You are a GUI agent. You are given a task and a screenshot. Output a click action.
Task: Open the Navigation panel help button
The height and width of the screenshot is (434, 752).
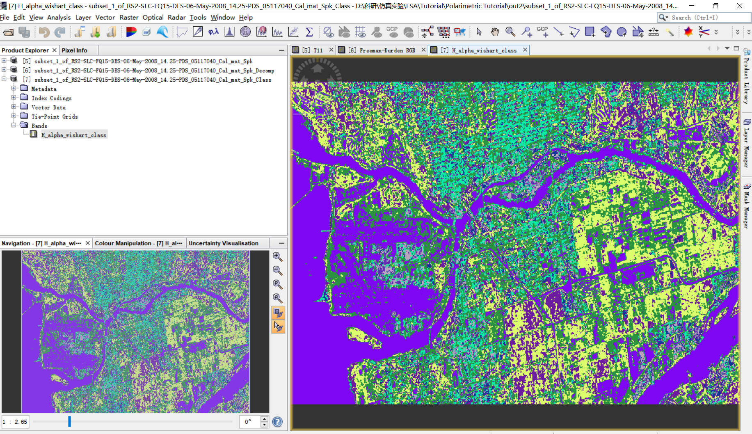277,422
